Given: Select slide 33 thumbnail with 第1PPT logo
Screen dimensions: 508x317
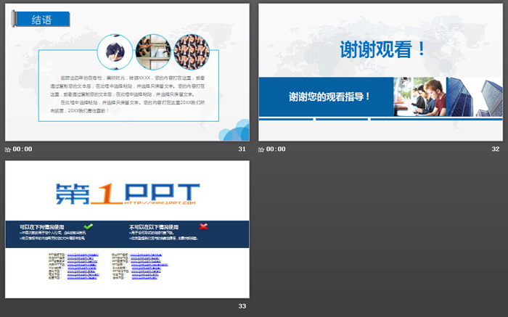Looking at the screenshot, I should click(127, 229).
